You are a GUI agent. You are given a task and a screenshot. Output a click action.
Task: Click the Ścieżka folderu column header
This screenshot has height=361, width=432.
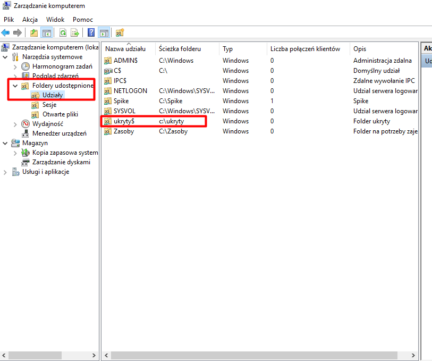(x=180, y=49)
